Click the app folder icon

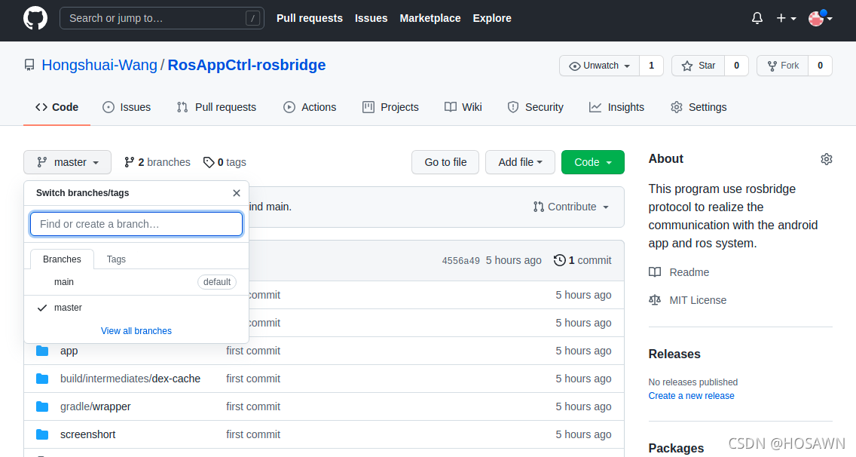(x=42, y=351)
